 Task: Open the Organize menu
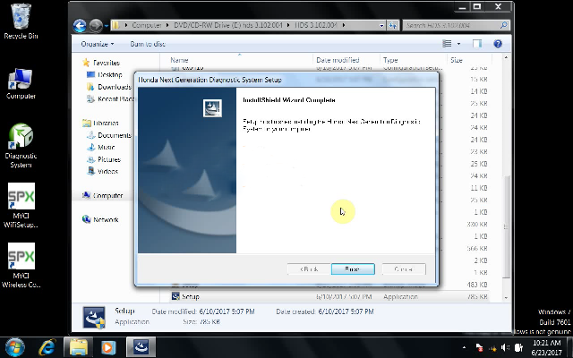point(98,44)
